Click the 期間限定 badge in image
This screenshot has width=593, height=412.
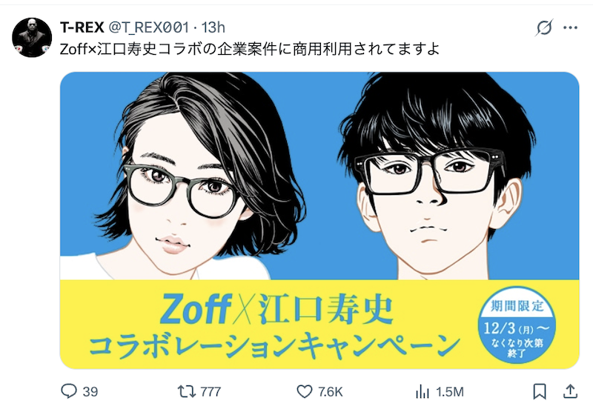[517, 325]
